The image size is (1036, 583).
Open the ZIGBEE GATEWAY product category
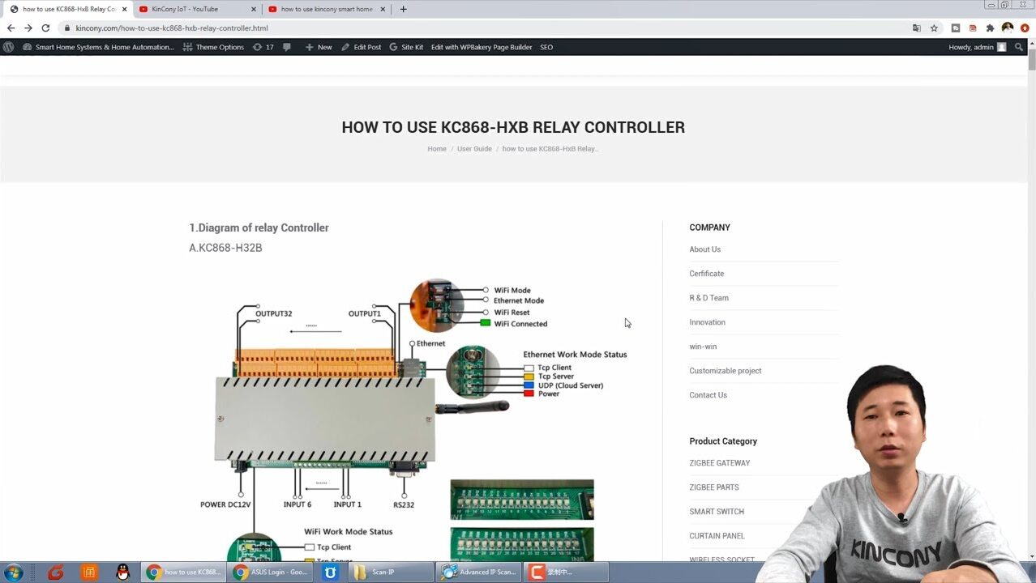[x=719, y=463]
